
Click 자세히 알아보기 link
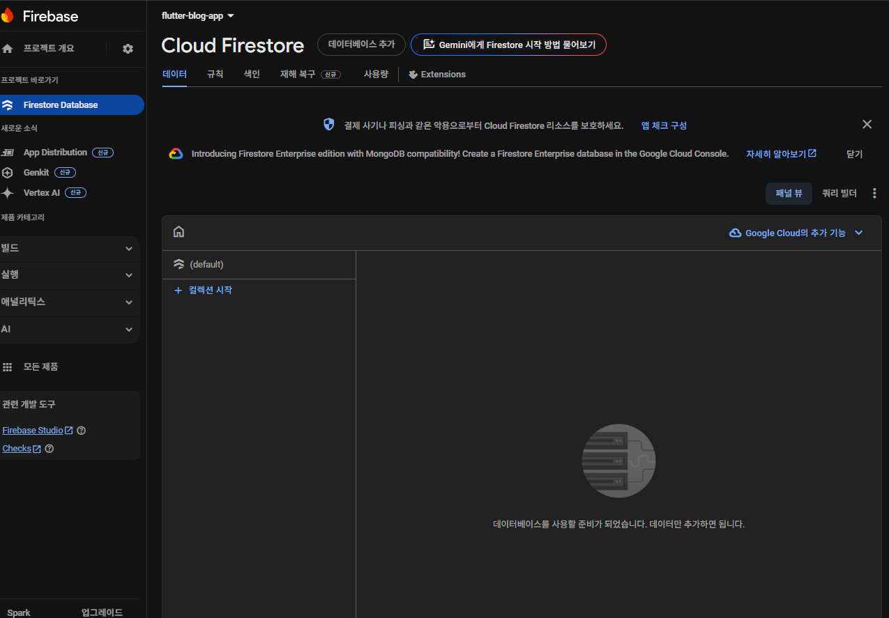tap(781, 154)
